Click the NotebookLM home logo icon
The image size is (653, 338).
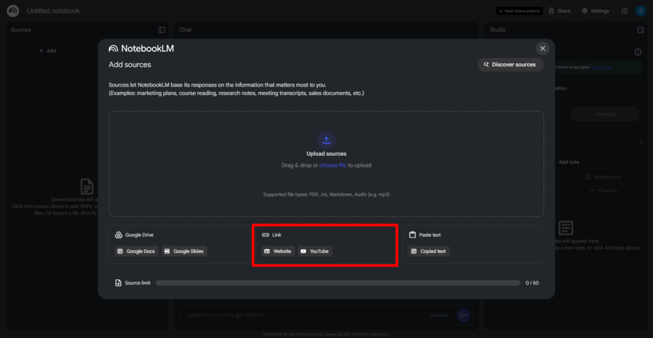tap(13, 11)
